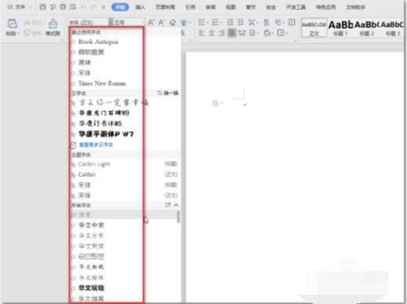Click the phonetic guide icon
This screenshot has width=407, height=304.
coord(184,23)
